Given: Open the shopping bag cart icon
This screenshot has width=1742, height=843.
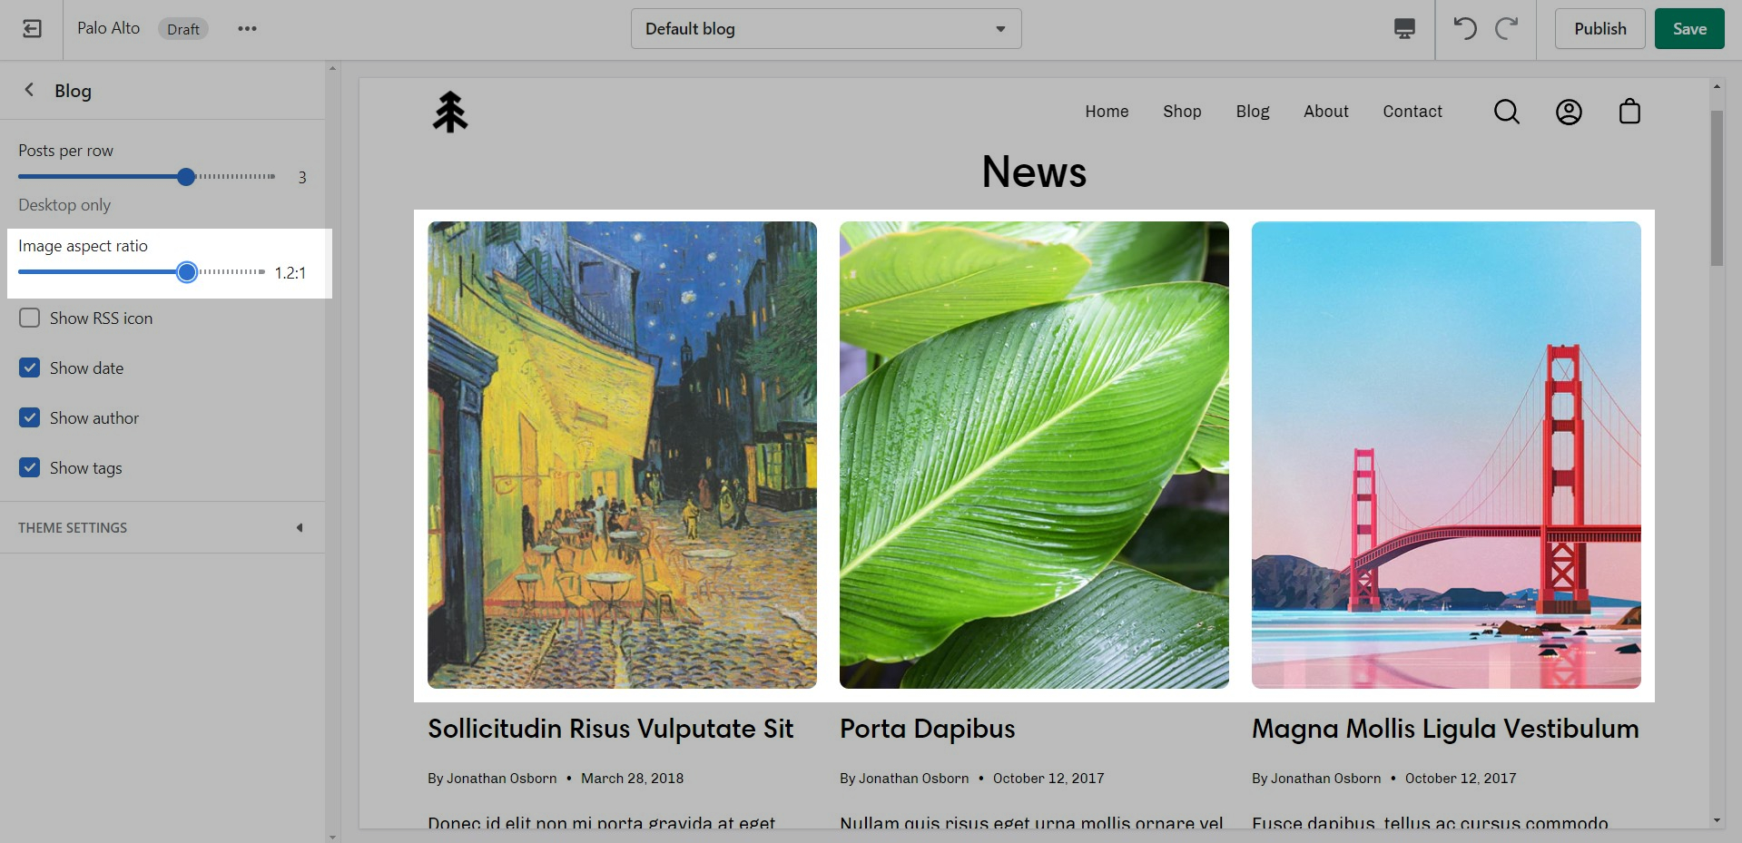Looking at the screenshot, I should pyautogui.click(x=1629, y=112).
